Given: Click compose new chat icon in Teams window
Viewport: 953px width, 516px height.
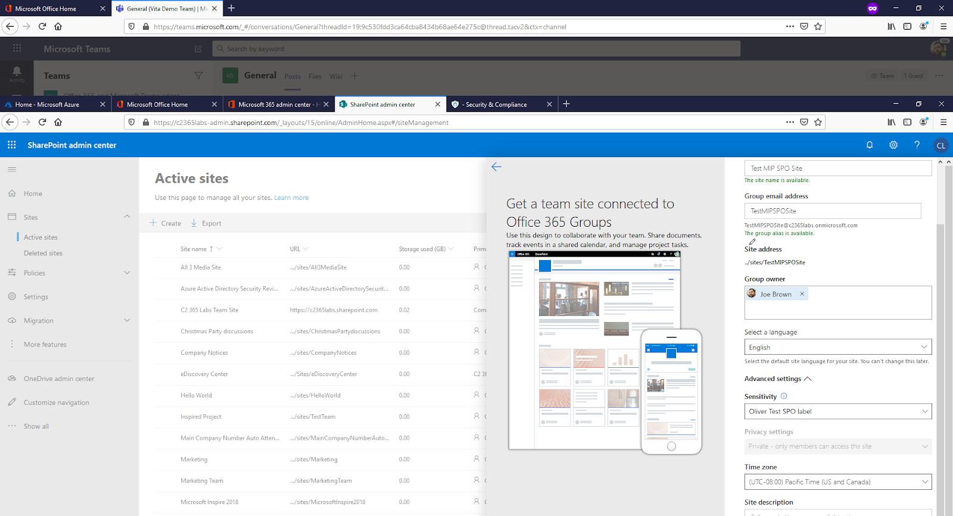Looking at the screenshot, I should click(198, 49).
